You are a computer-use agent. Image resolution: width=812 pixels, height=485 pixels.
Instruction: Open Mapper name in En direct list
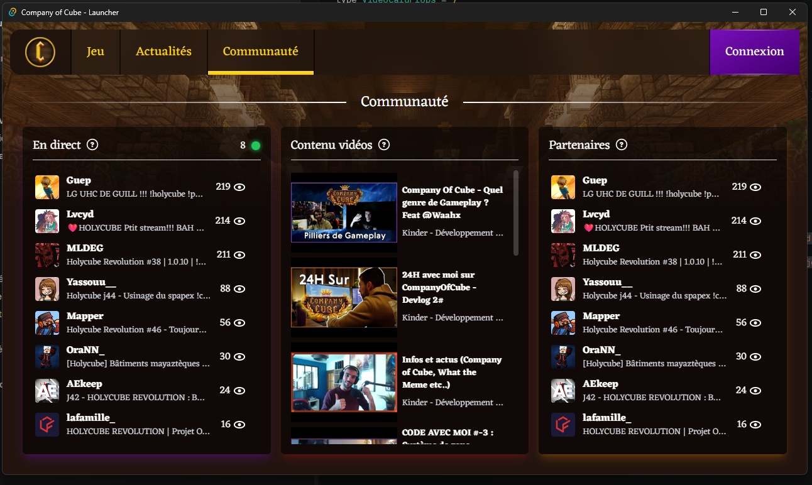point(85,316)
